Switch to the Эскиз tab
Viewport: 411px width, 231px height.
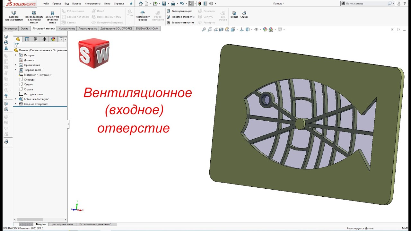(x=24, y=29)
